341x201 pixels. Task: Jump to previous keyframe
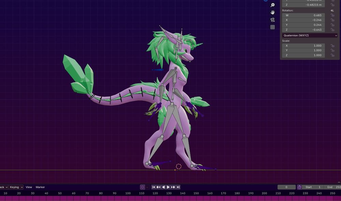[159, 187]
